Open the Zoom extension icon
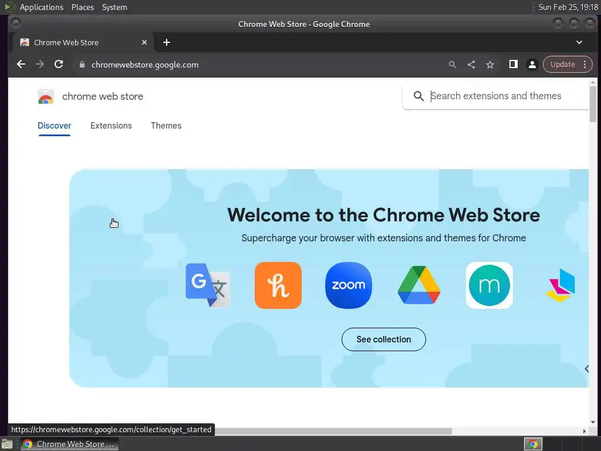The width and height of the screenshot is (601, 451). coord(349,285)
